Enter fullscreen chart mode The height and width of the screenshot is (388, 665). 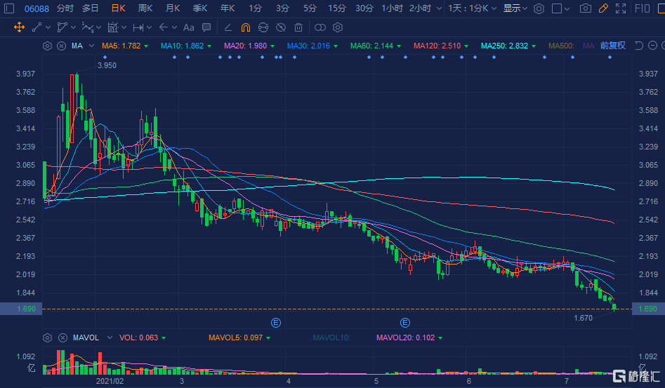tap(620, 8)
